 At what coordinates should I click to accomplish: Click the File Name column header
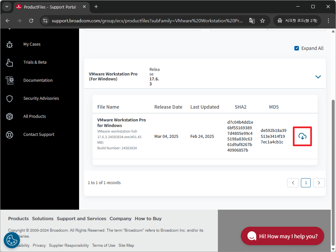coord(108,107)
